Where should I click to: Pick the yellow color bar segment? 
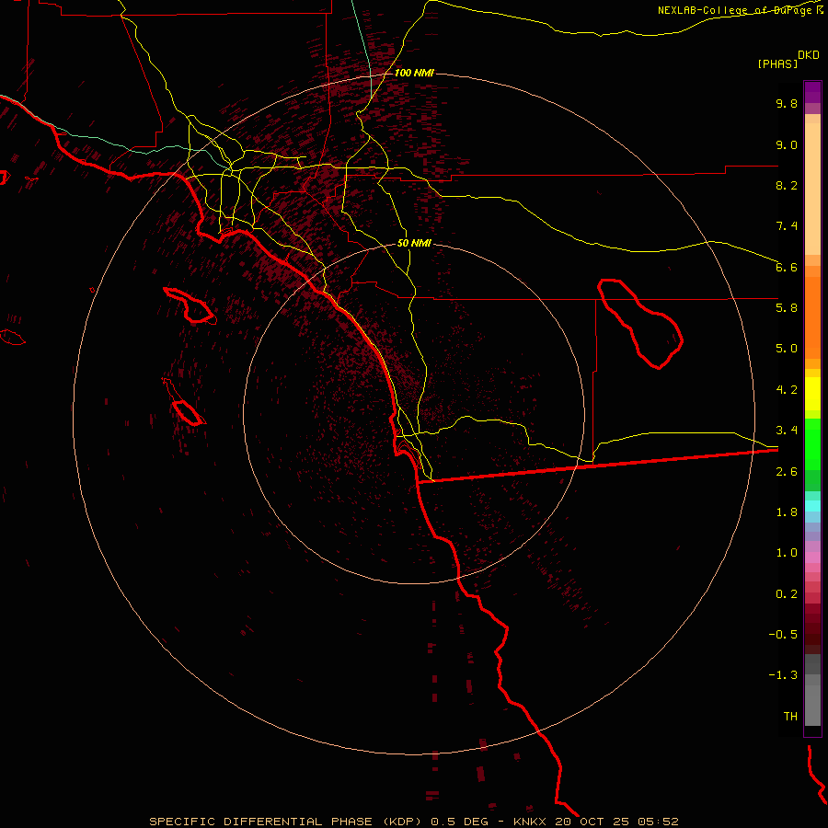[x=812, y=394]
